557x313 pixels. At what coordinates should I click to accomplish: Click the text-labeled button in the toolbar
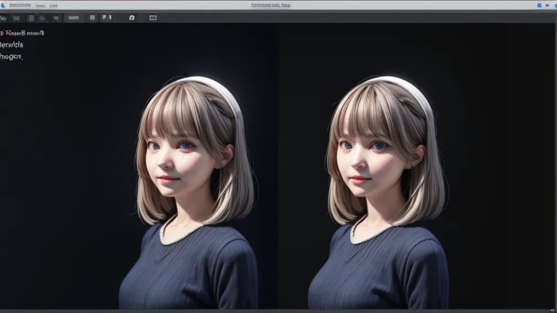click(x=73, y=18)
